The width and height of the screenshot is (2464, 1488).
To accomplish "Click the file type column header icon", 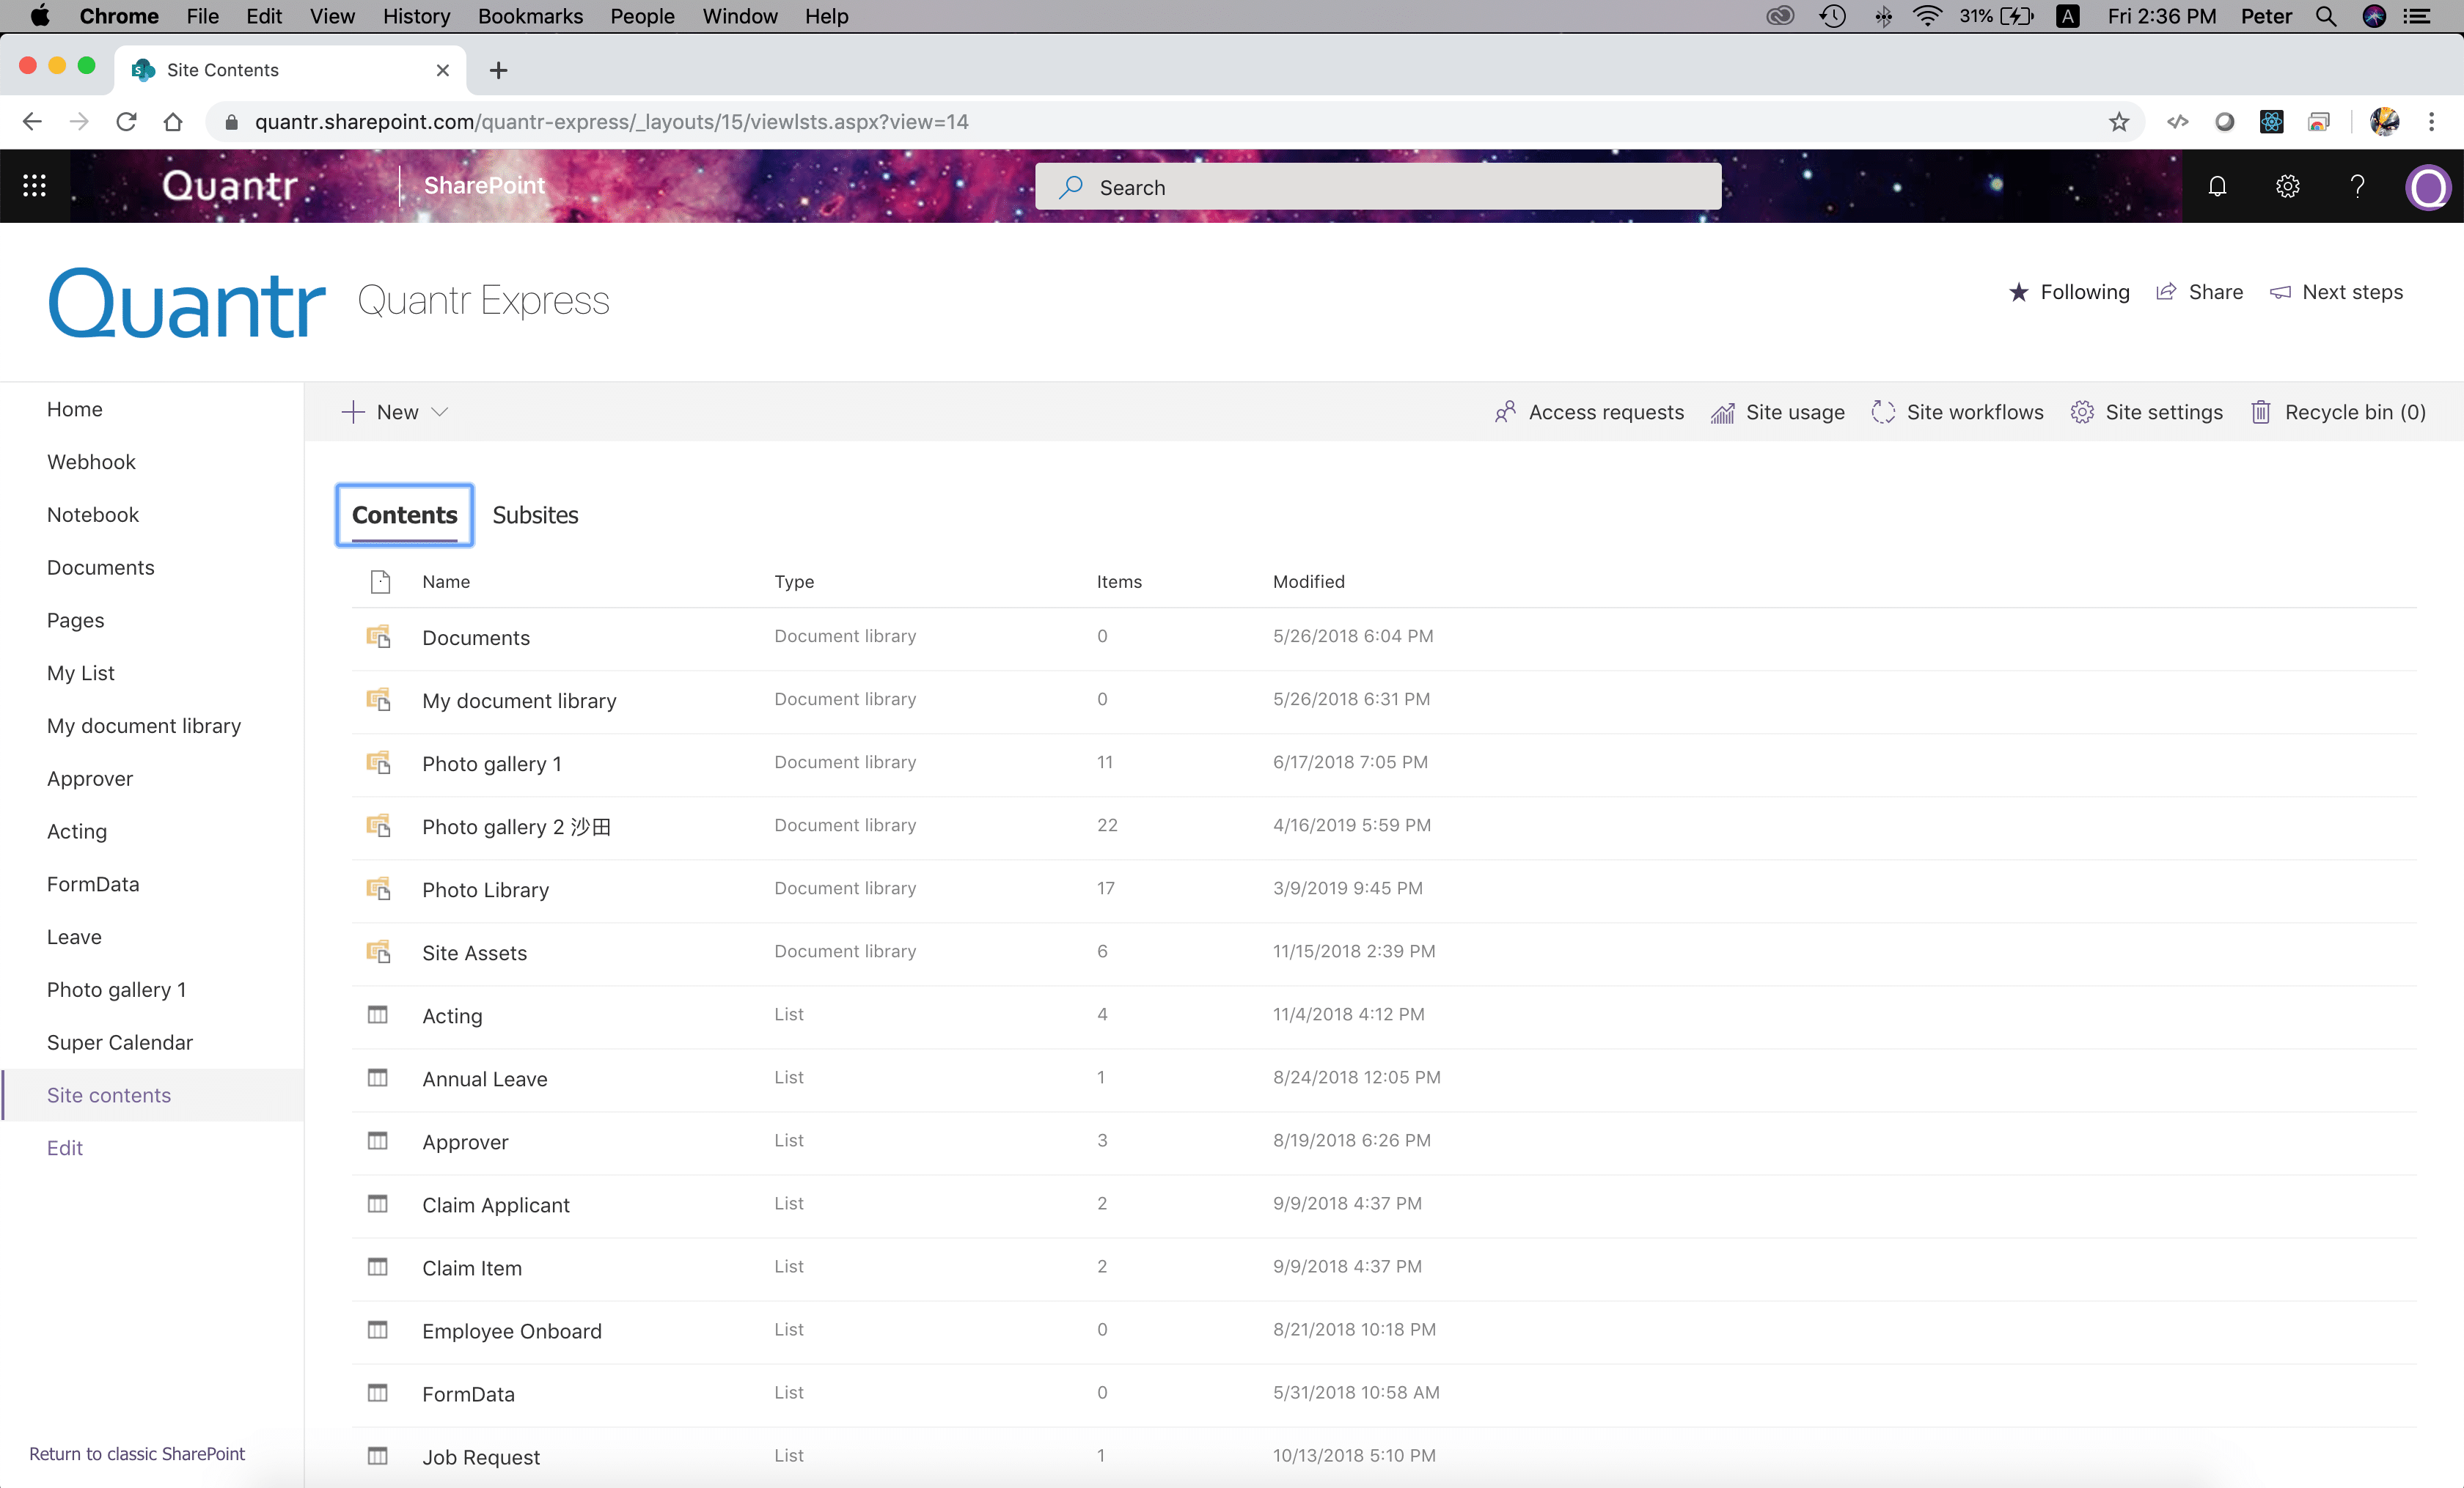I will click(x=380, y=581).
